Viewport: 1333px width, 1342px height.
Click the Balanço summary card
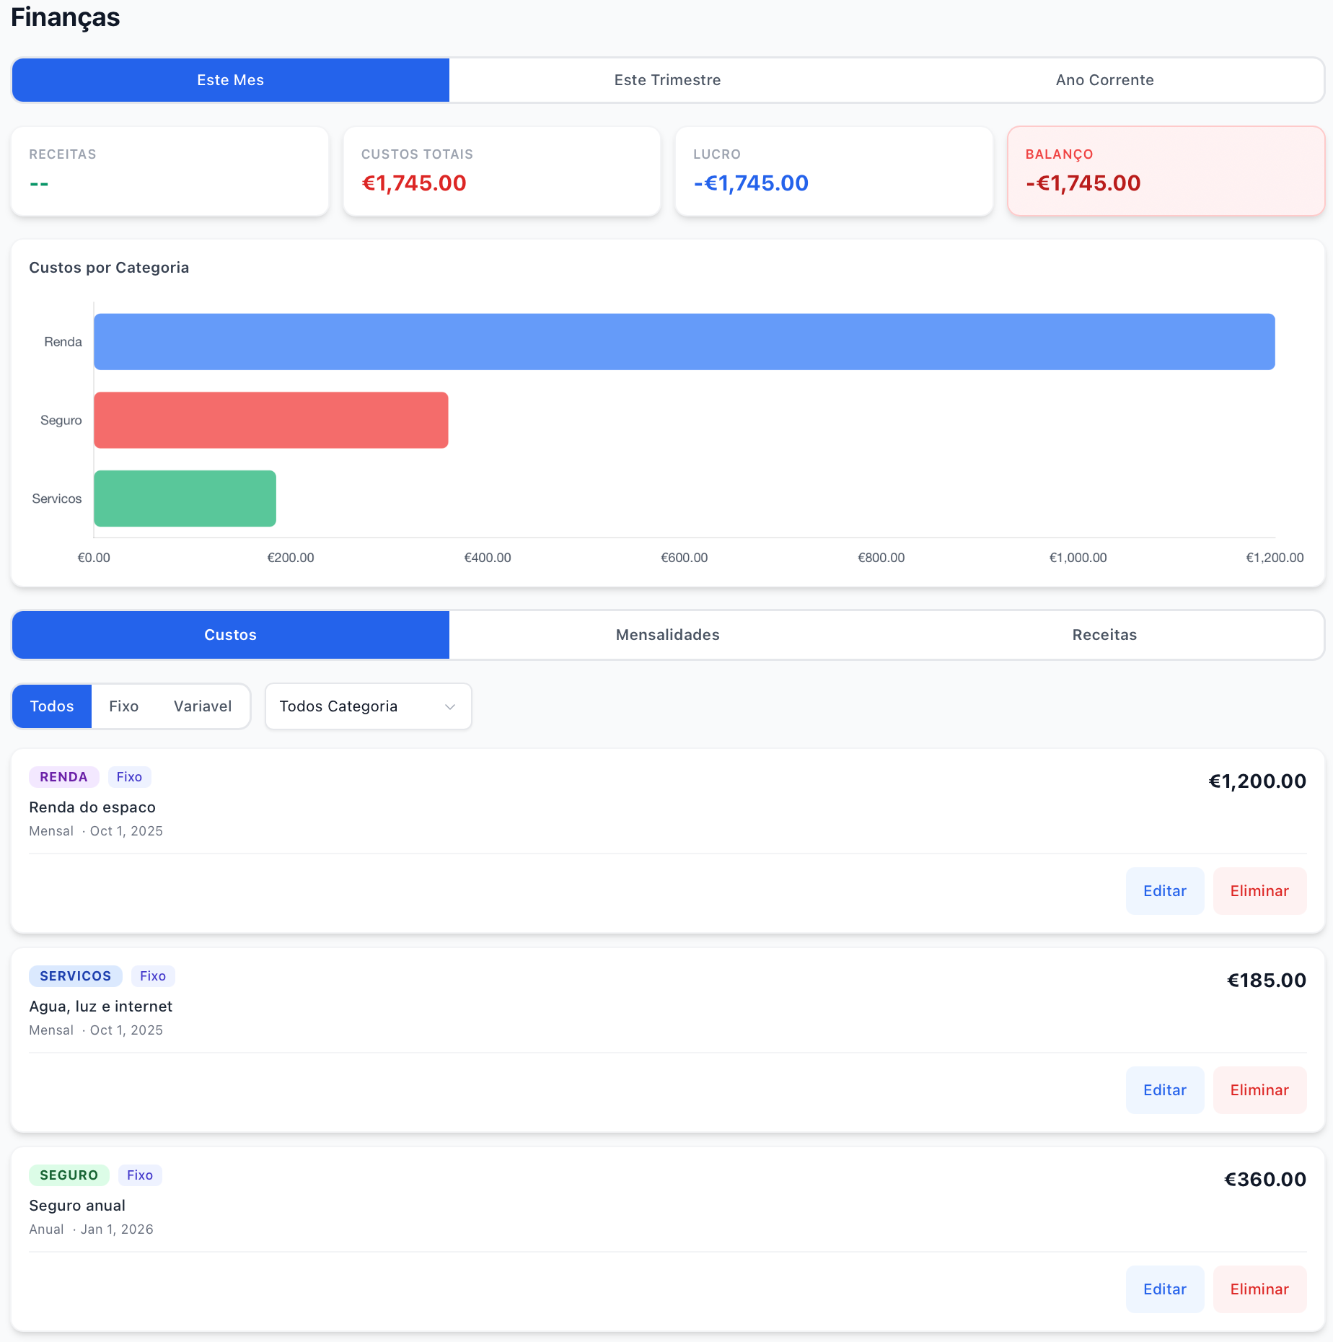pyautogui.click(x=1166, y=172)
